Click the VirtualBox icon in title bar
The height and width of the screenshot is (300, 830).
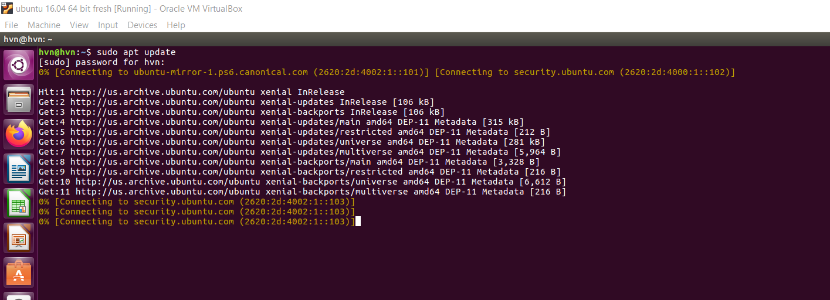coord(7,8)
